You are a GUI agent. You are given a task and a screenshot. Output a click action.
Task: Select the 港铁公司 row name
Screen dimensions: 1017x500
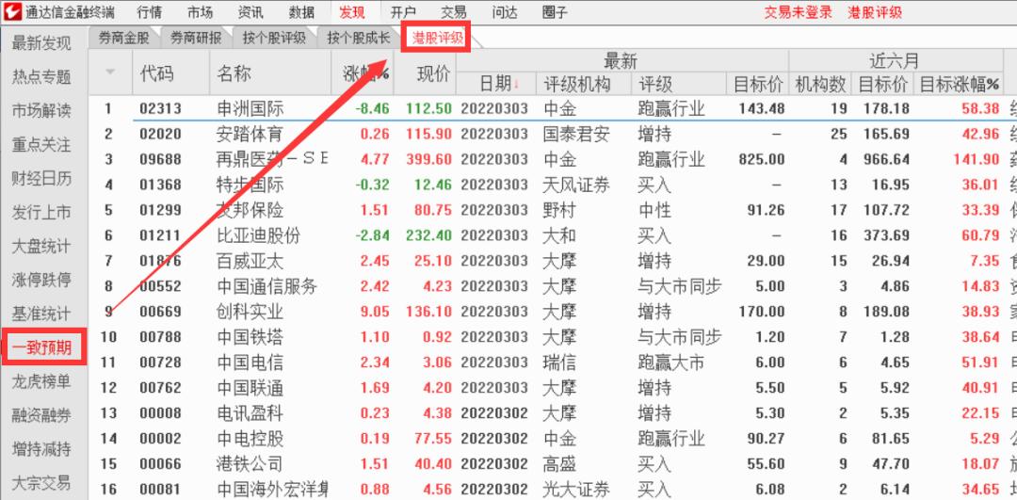(250, 463)
